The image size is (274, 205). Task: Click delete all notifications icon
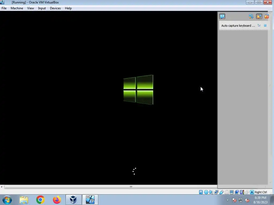point(267,16)
